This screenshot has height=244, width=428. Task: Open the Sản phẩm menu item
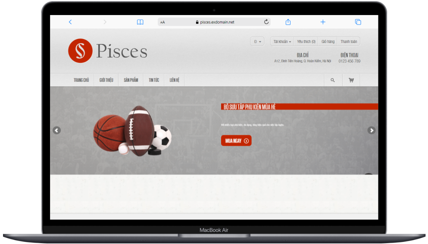(131, 80)
